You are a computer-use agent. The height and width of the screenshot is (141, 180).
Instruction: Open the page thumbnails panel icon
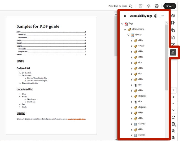173,37
